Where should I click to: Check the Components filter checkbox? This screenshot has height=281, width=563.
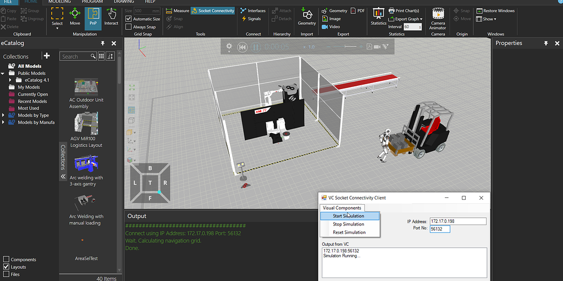pos(7,260)
